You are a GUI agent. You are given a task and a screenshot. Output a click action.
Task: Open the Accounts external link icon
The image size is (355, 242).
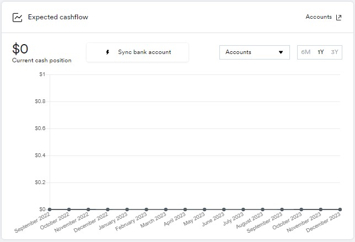(338, 18)
